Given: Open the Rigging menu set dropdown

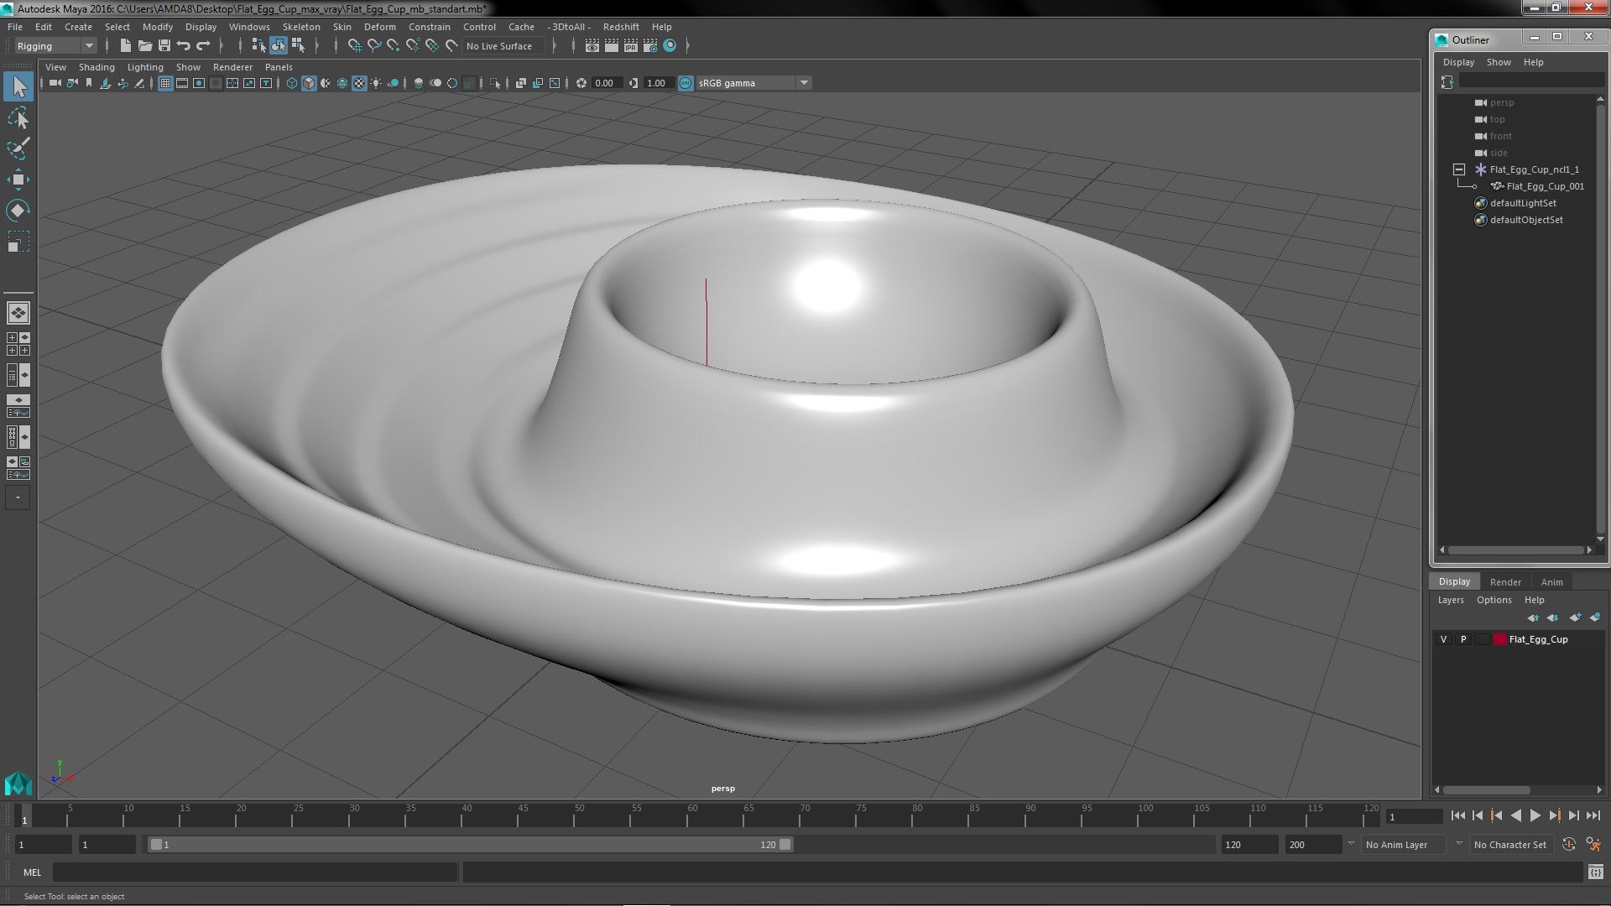Looking at the screenshot, I should pos(88,46).
